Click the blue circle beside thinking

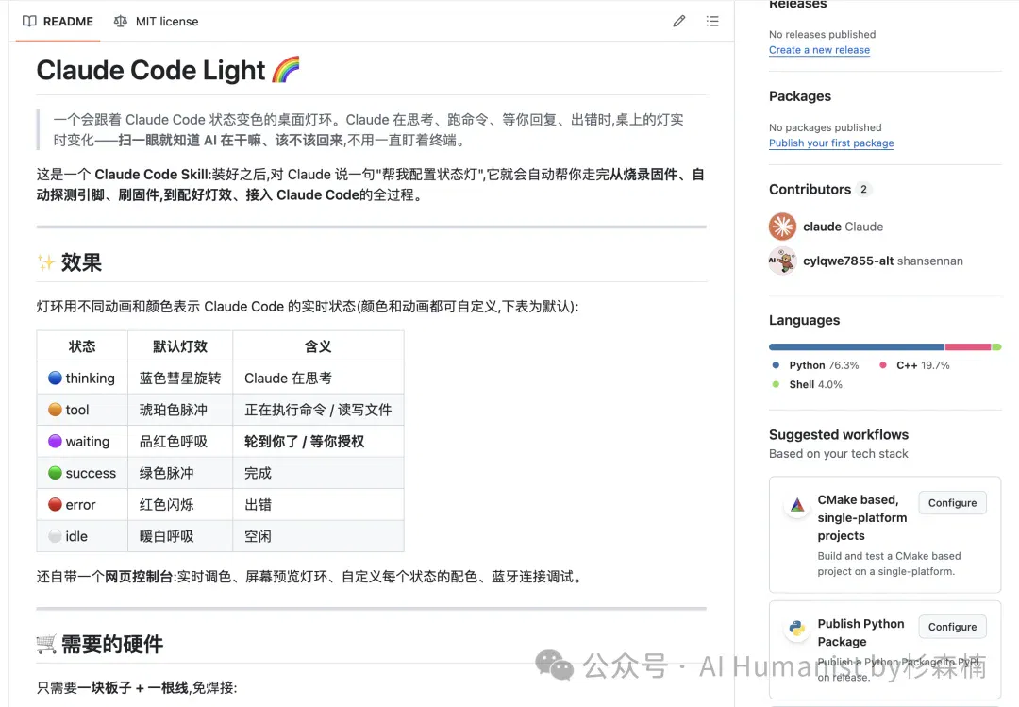[56, 378]
